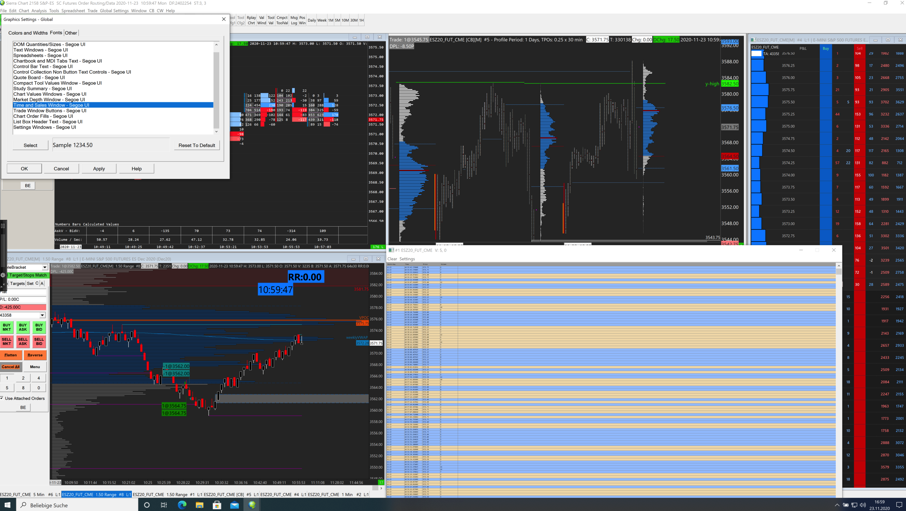Open Microsoft Edge from the taskbar
This screenshot has height=511, width=906.
[x=182, y=505]
